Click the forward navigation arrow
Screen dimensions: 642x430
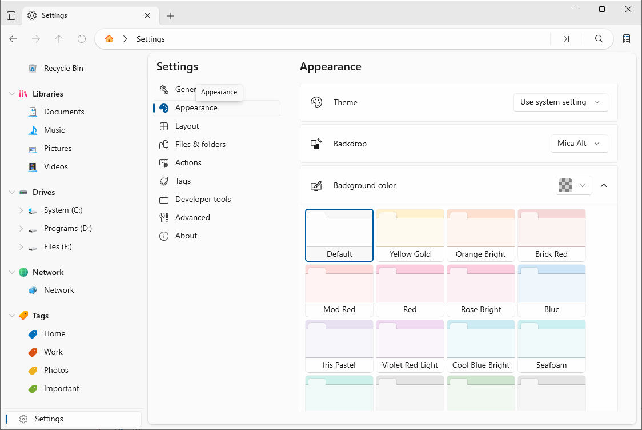click(36, 39)
